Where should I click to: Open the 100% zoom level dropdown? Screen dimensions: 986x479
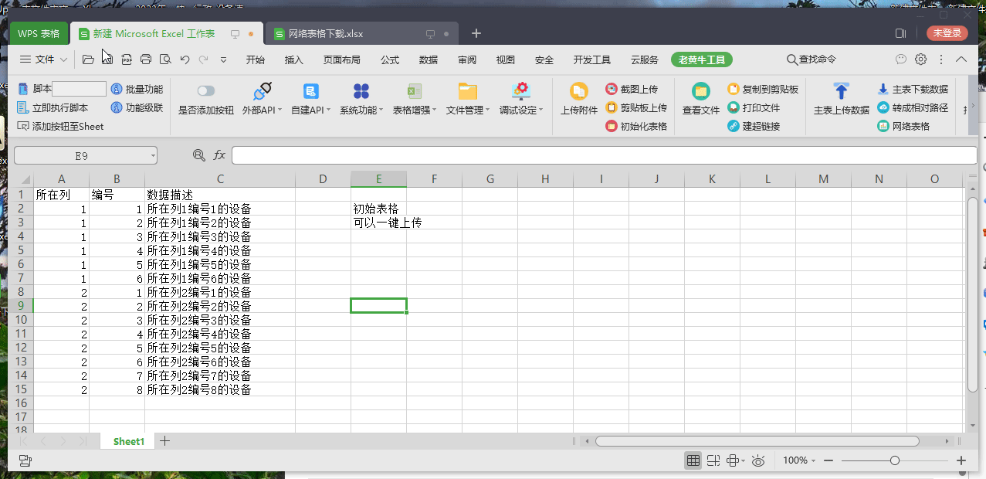pyautogui.click(x=799, y=460)
